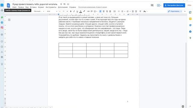193x108 pixels.
Task: Increase the font size
Action: tap(67, 11)
